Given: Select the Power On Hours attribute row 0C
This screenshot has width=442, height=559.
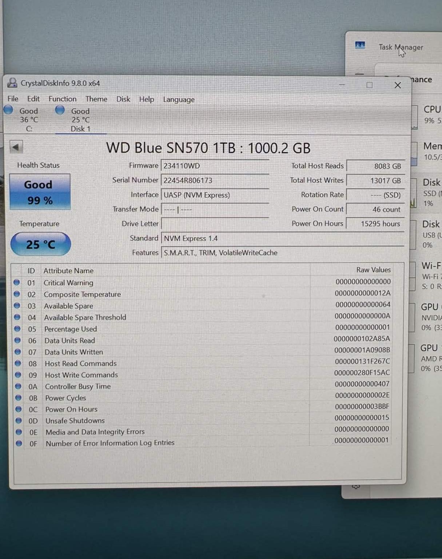Looking at the screenshot, I should click(x=202, y=408).
